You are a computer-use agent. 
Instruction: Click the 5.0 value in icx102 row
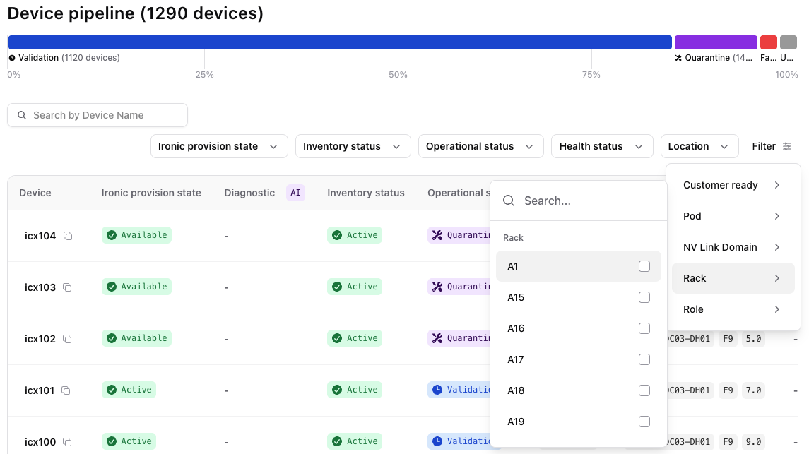[x=753, y=339]
